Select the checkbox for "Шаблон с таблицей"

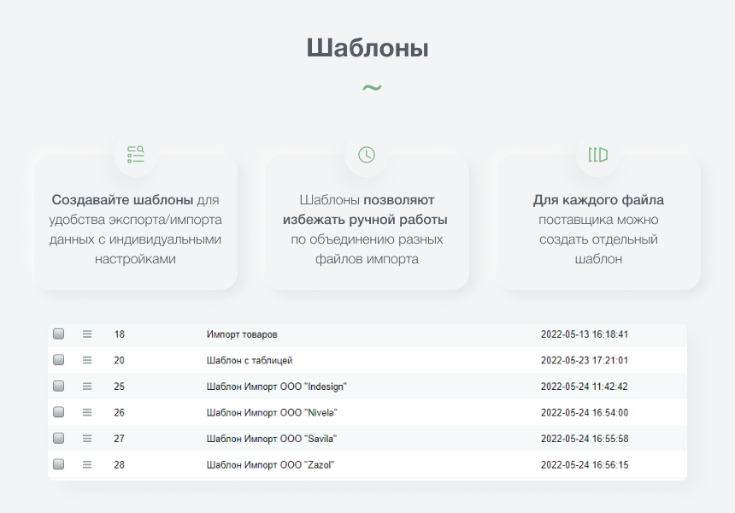[58, 360]
